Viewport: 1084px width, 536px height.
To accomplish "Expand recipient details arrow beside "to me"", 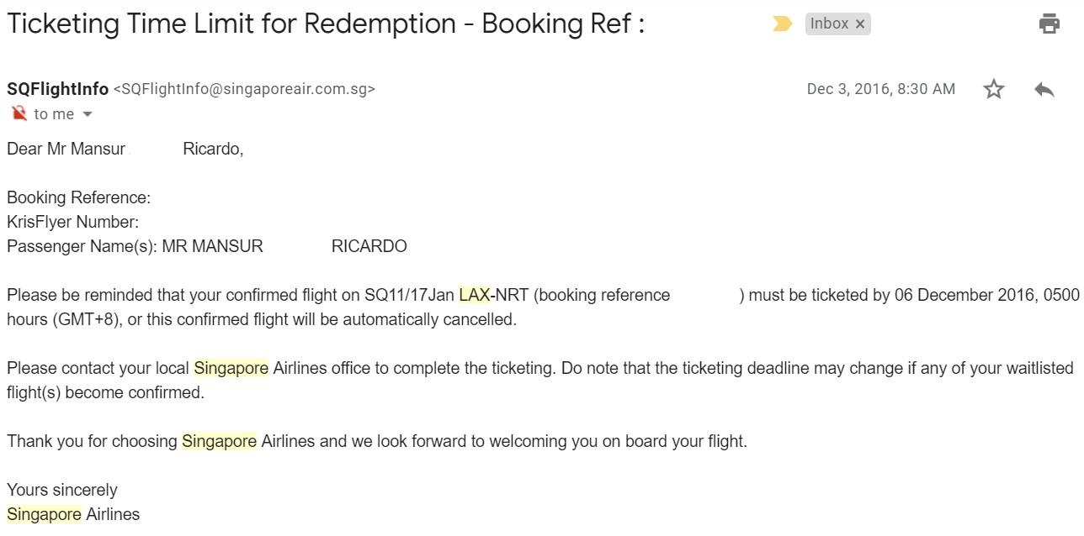I will click(x=87, y=114).
